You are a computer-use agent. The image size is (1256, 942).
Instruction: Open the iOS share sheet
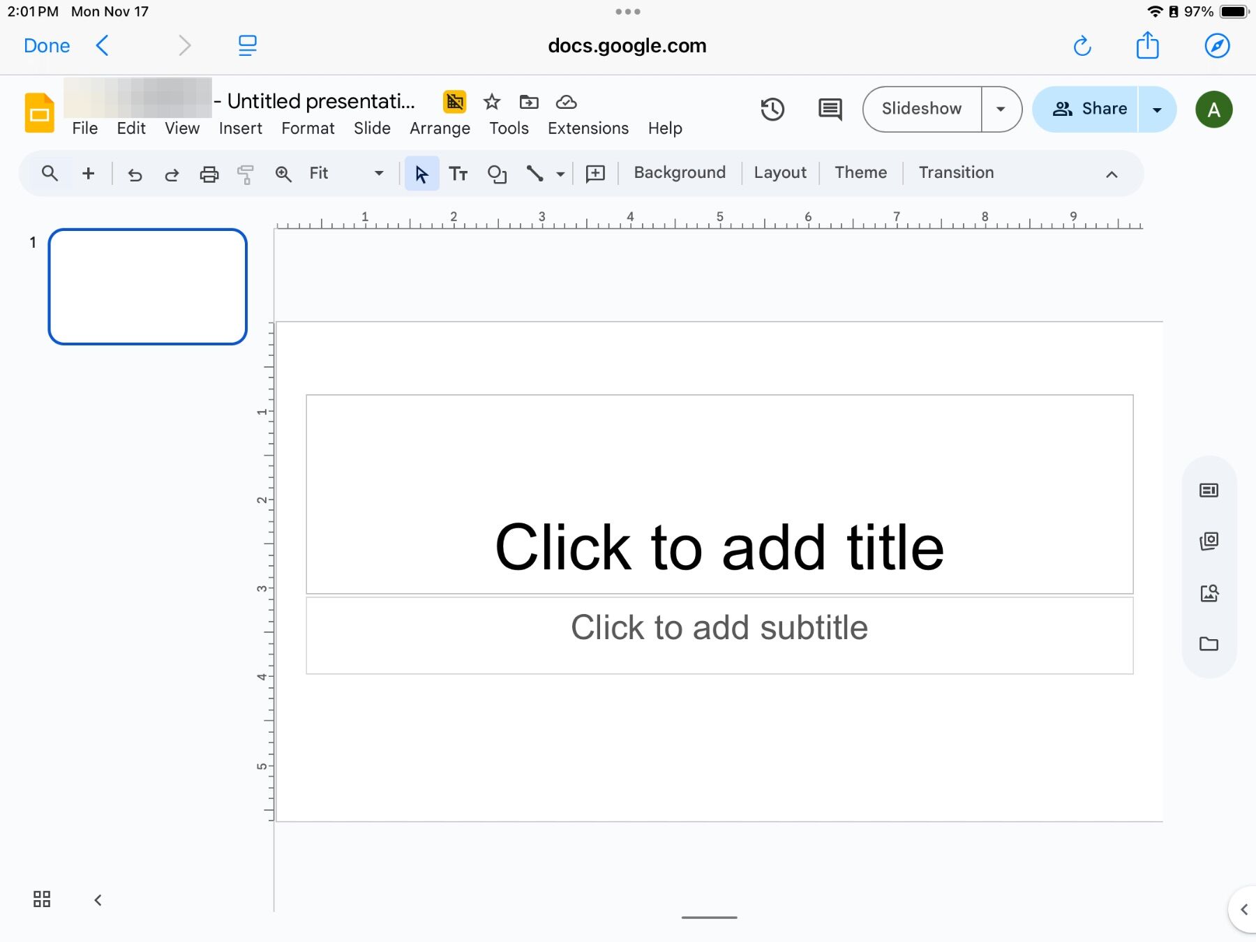point(1148,45)
